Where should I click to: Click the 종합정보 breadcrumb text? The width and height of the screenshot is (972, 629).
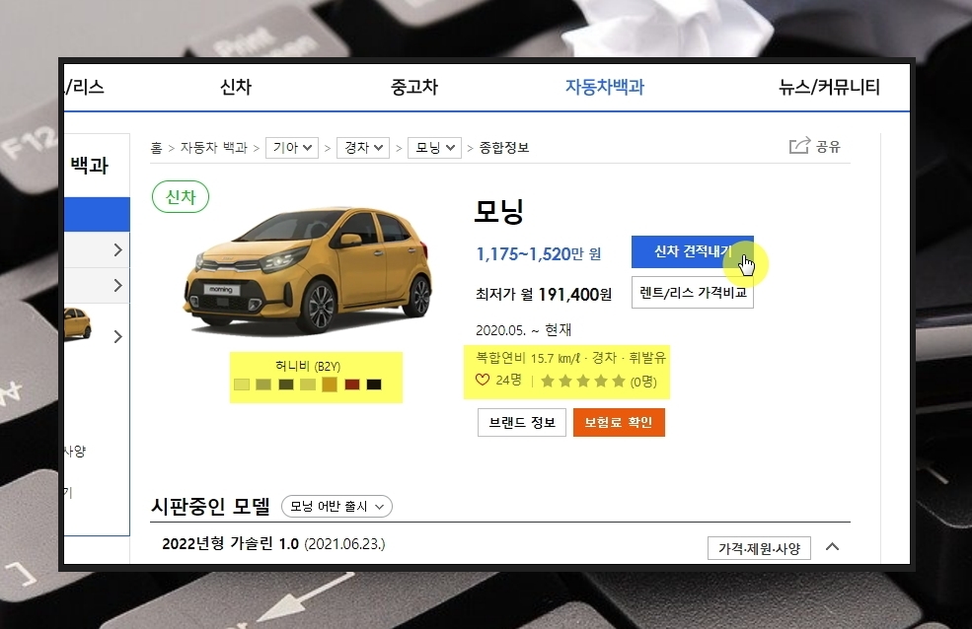(x=504, y=148)
